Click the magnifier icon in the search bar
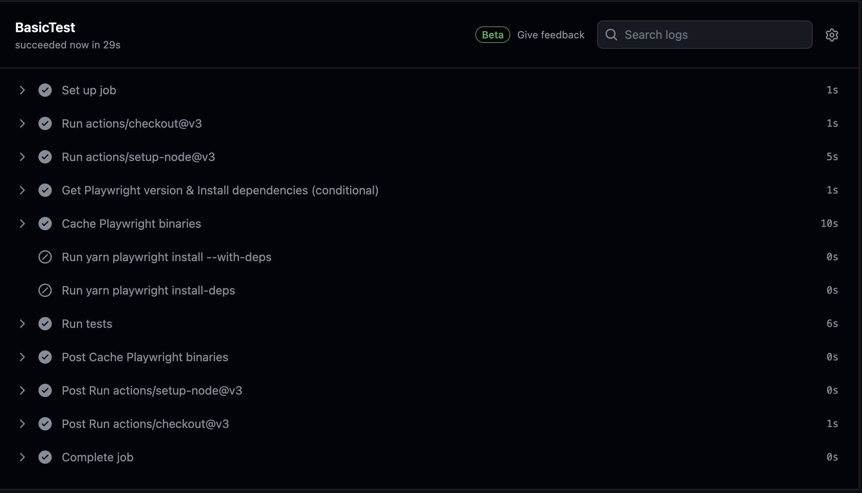 coord(611,35)
